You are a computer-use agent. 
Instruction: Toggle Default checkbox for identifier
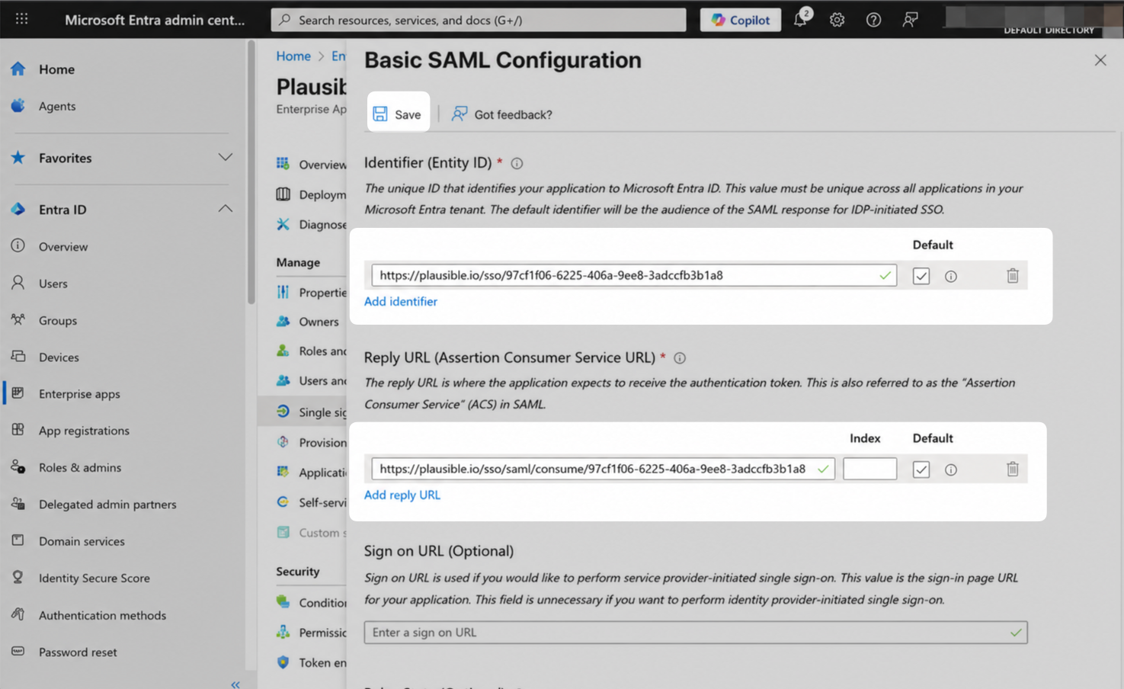(921, 276)
